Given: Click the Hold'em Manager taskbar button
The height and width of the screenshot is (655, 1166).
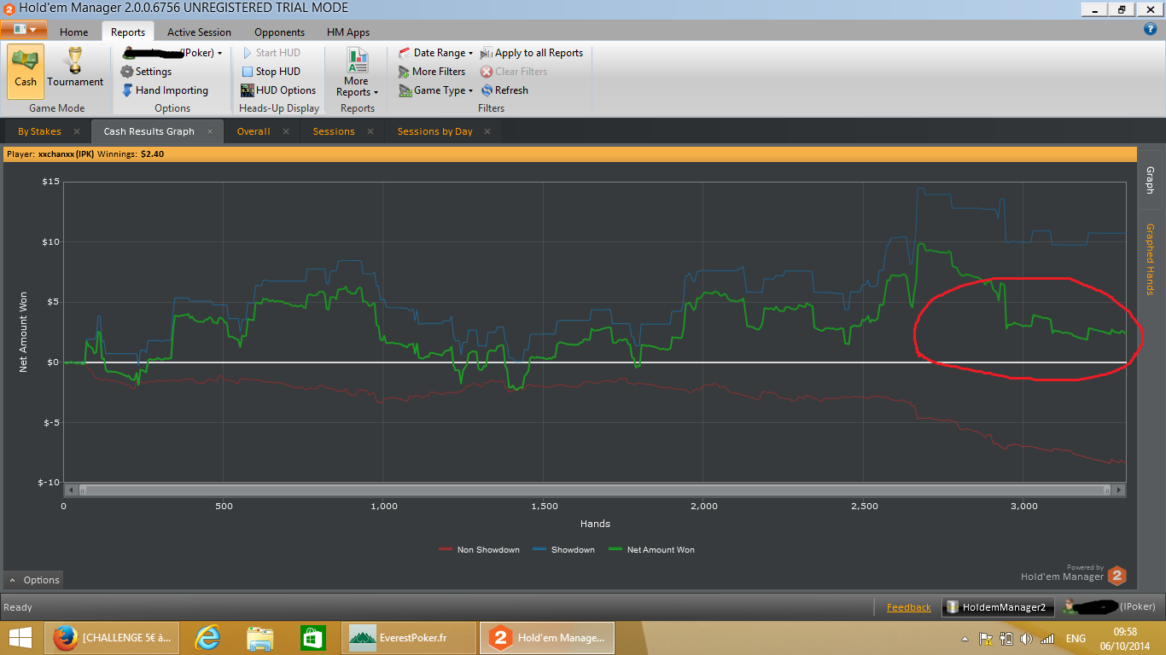Looking at the screenshot, I should click(548, 637).
